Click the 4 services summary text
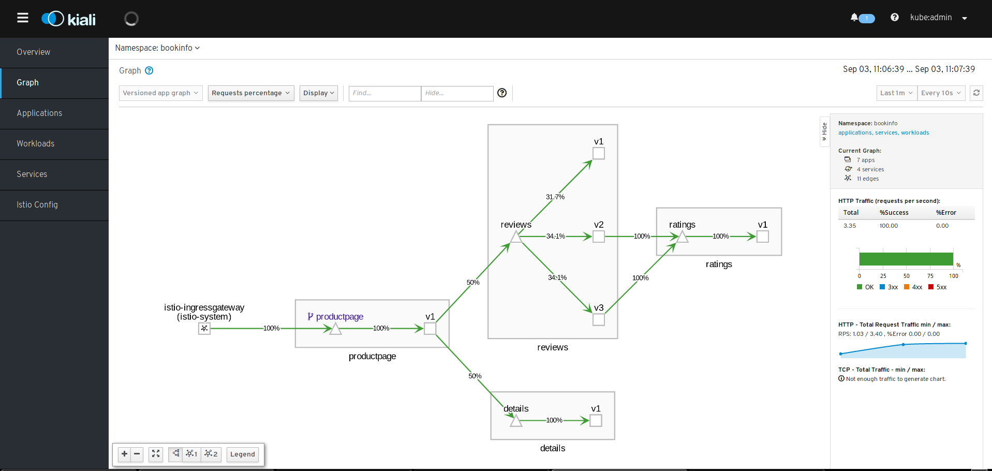The height and width of the screenshot is (471, 992). (x=870, y=170)
